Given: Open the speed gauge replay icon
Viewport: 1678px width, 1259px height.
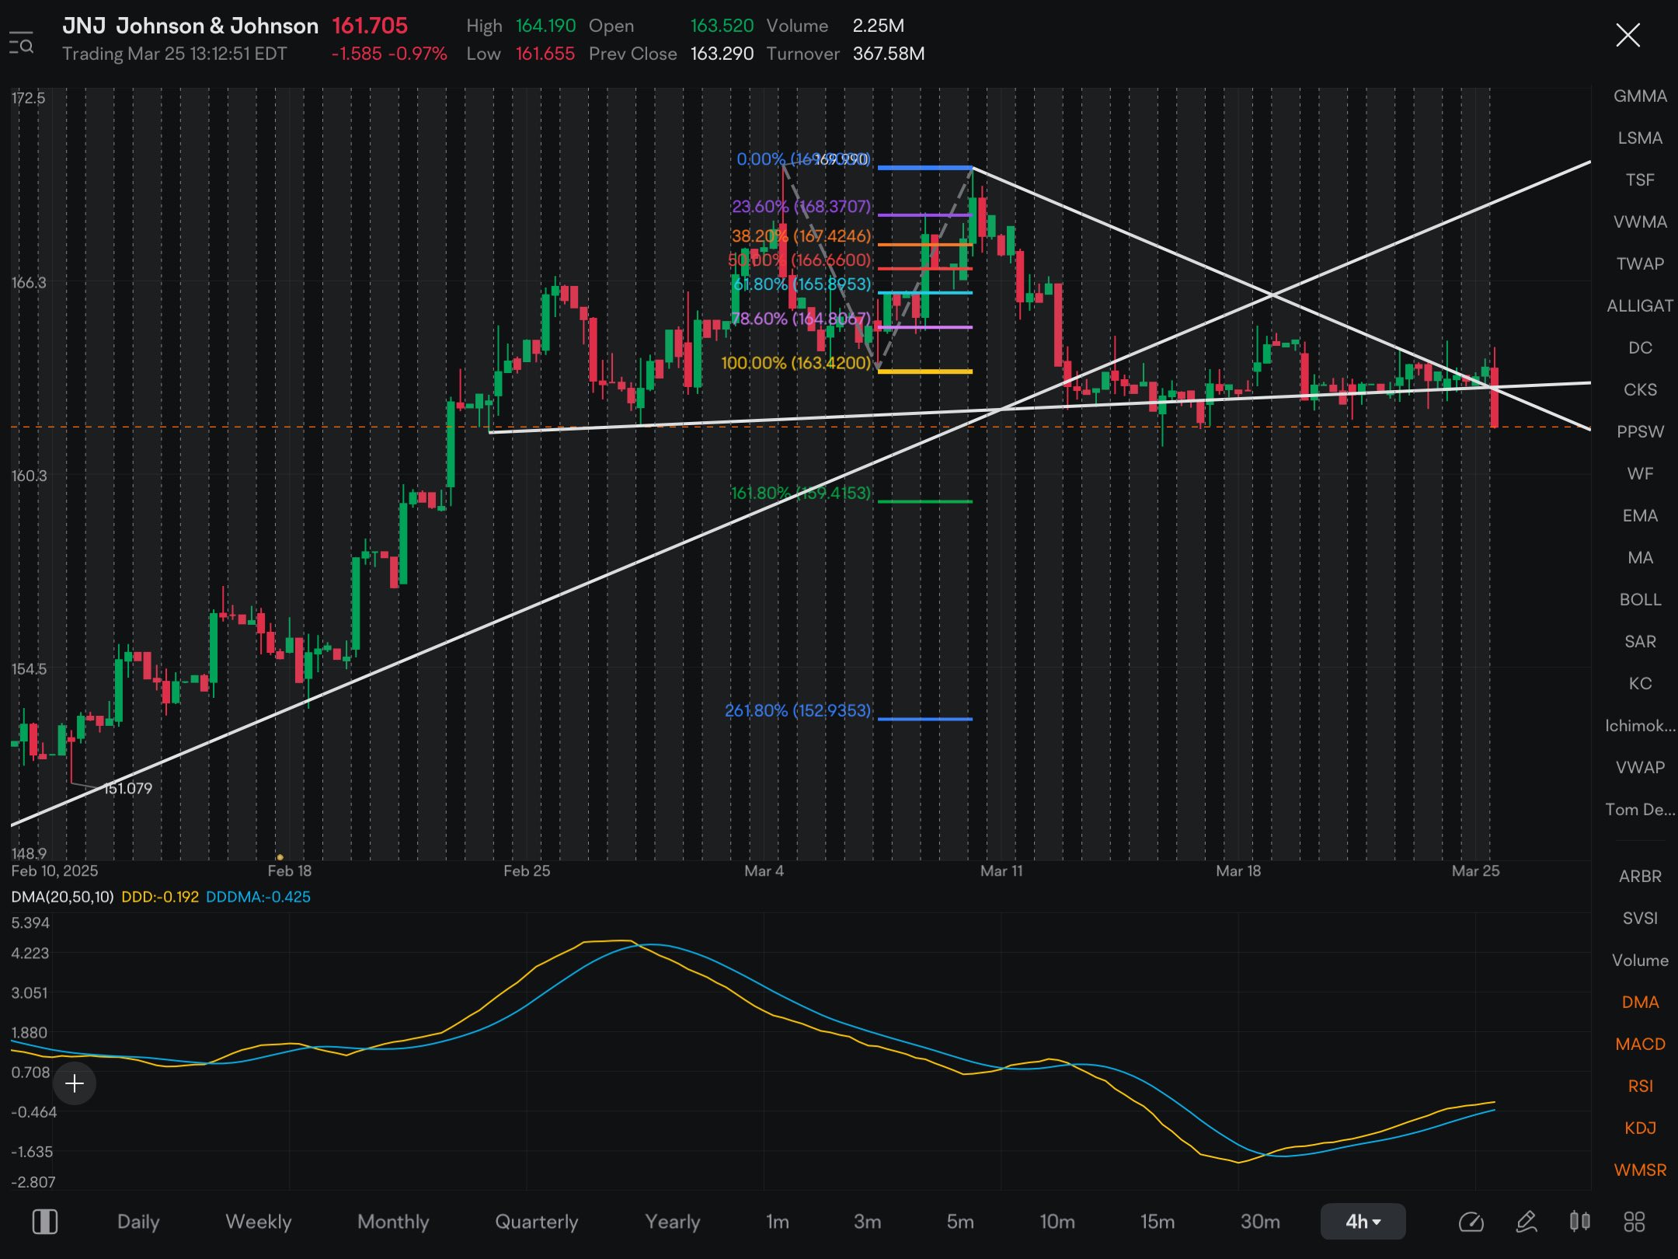Looking at the screenshot, I should pos(1471,1222).
